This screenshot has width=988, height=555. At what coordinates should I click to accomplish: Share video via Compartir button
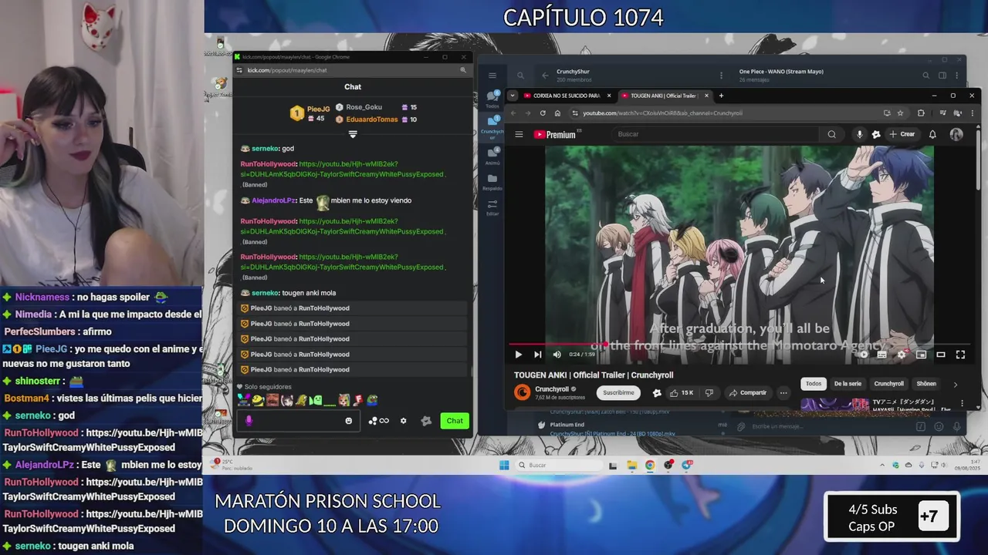click(x=747, y=392)
